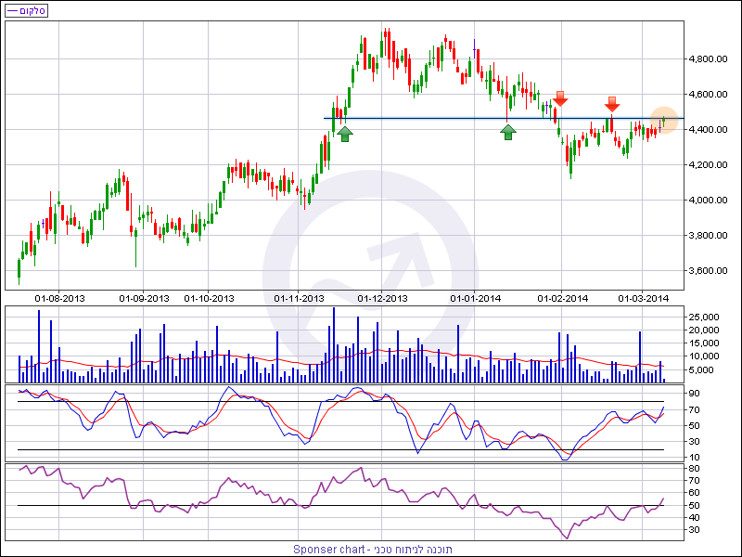Click the purple legend line marker beside סלקום
This screenshot has height=557, width=742.
pyautogui.click(x=10, y=9)
